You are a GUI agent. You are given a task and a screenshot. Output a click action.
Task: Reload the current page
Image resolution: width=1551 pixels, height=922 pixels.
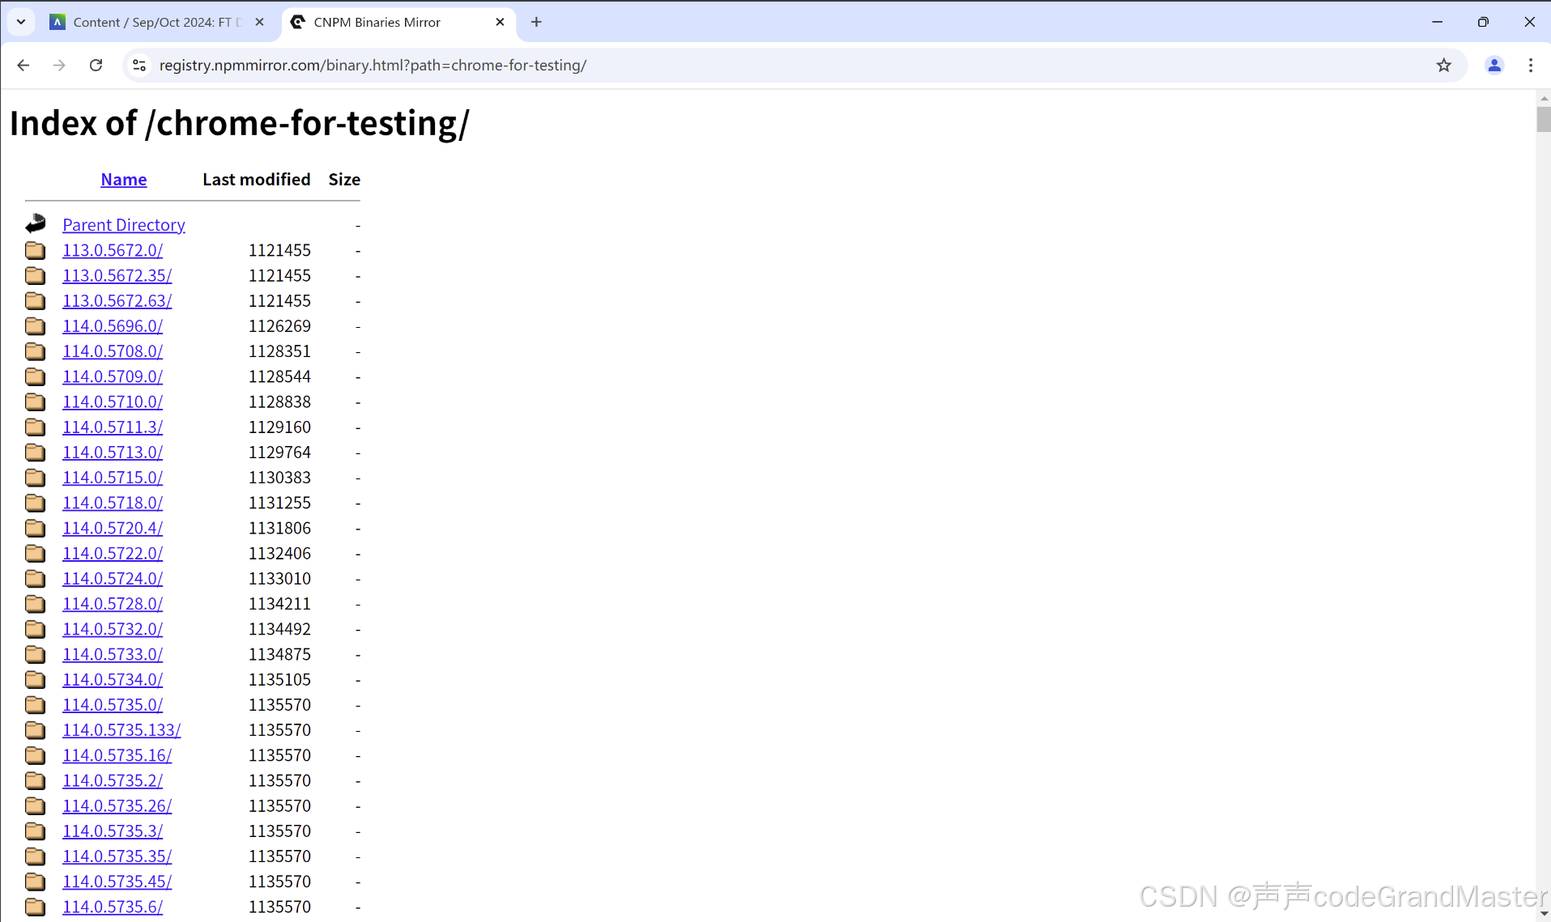pyautogui.click(x=96, y=66)
